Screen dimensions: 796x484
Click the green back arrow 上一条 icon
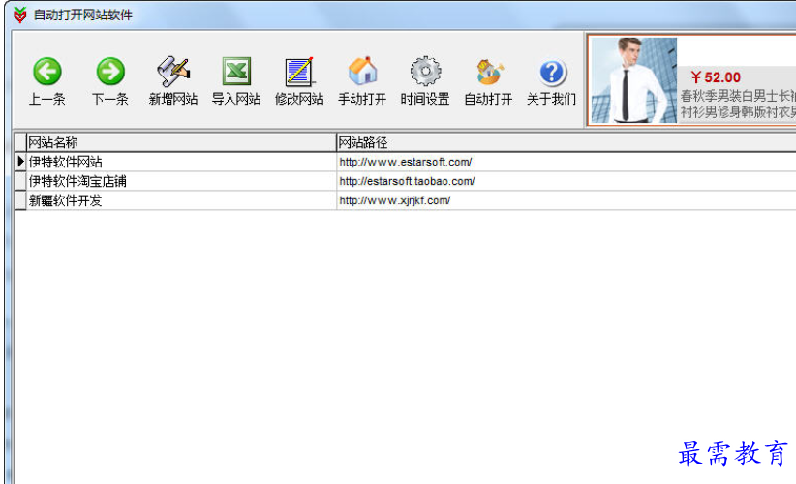(x=47, y=72)
